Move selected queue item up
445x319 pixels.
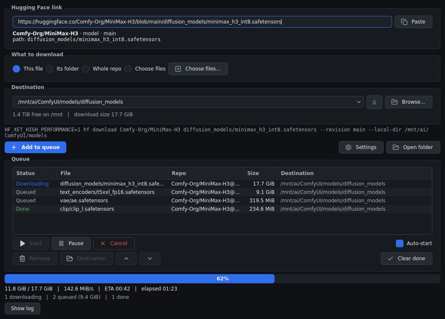[126, 259]
